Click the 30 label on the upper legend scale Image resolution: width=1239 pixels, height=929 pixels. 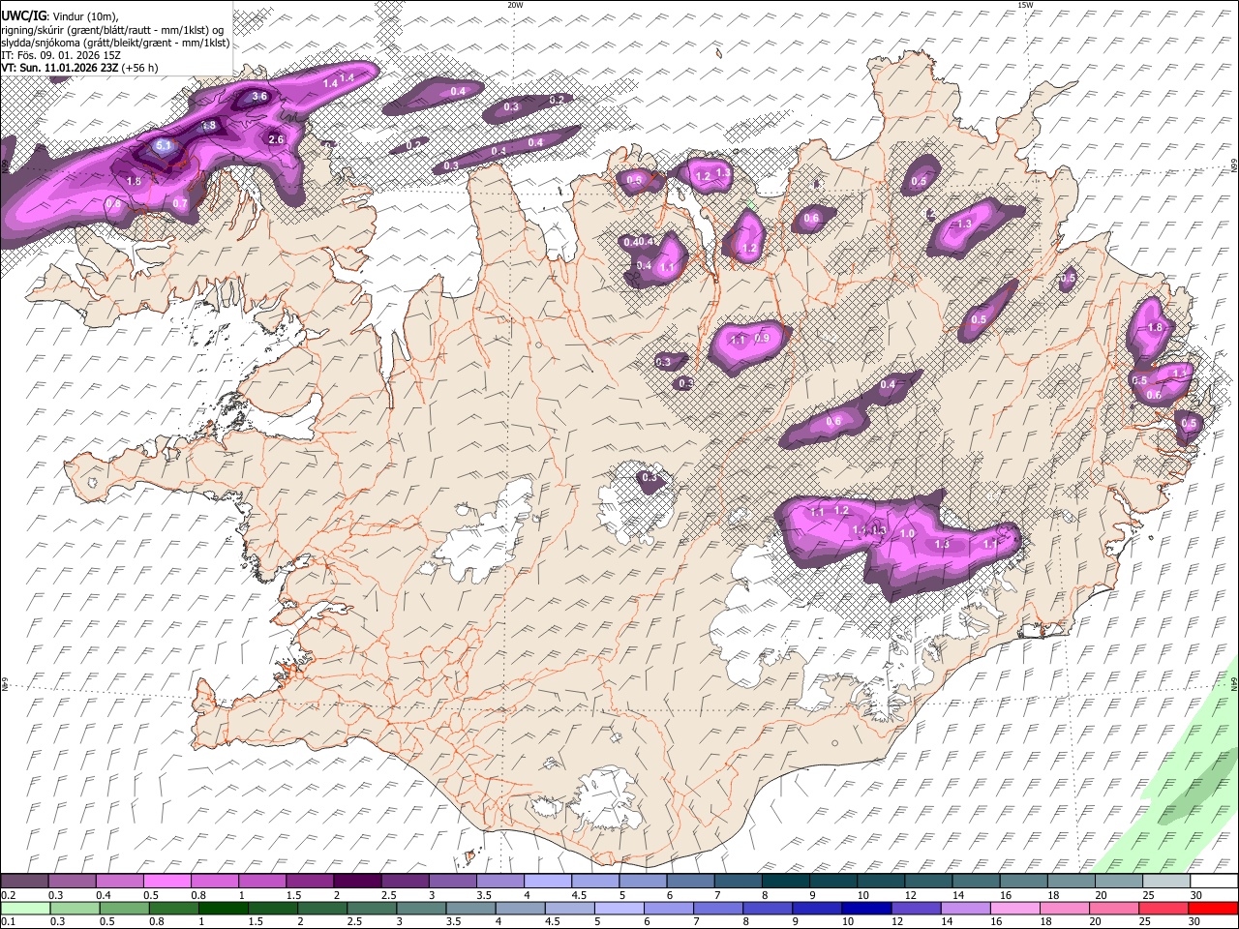pyautogui.click(x=1196, y=895)
